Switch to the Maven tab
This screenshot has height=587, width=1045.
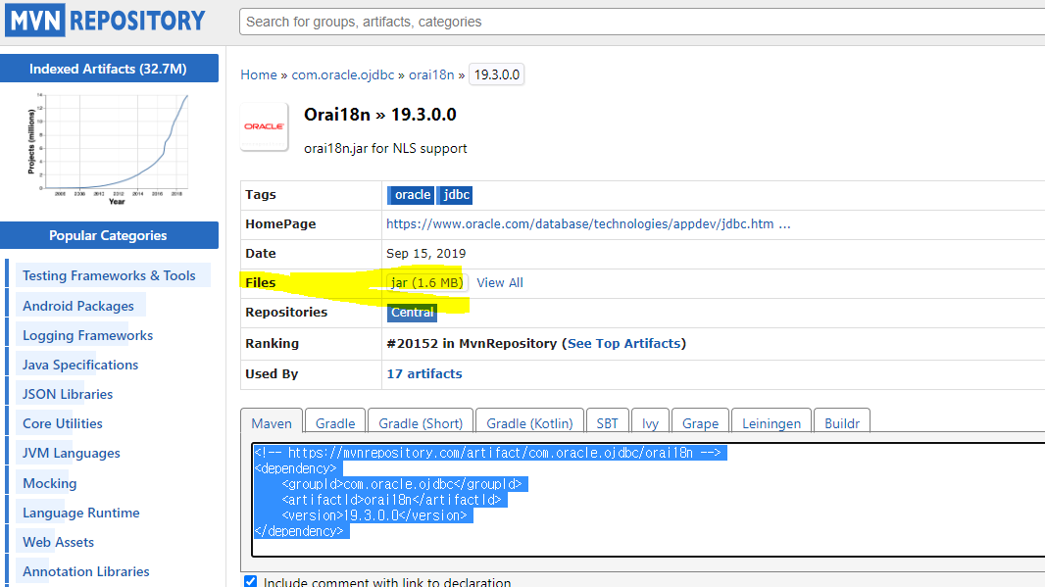(x=272, y=423)
